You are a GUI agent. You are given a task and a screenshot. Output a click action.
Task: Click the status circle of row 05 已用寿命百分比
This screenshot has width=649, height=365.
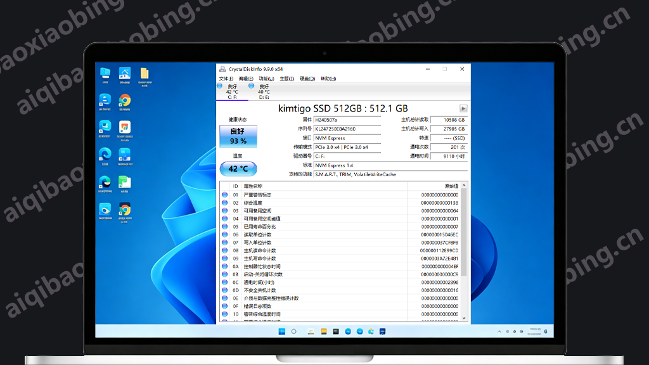pyautogui.click(x=225, y=227)
